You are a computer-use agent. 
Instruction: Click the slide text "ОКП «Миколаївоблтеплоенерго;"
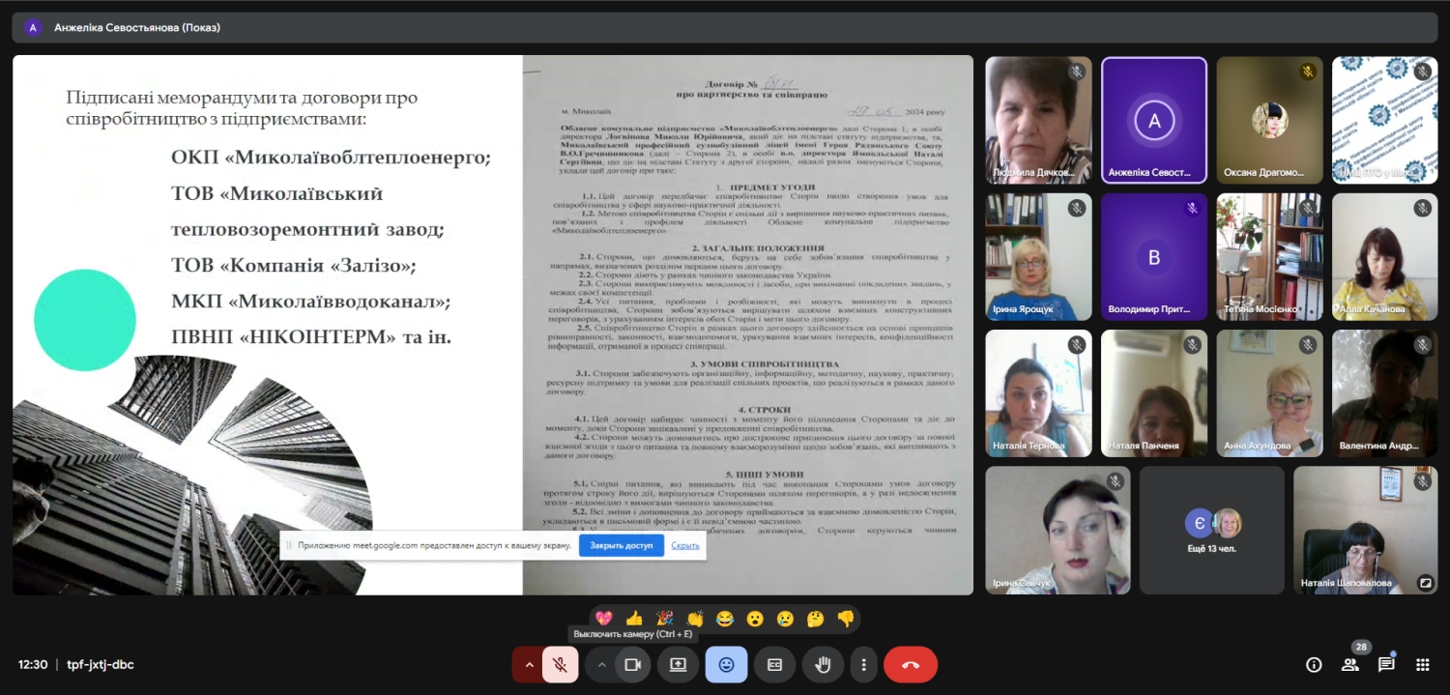332,157
